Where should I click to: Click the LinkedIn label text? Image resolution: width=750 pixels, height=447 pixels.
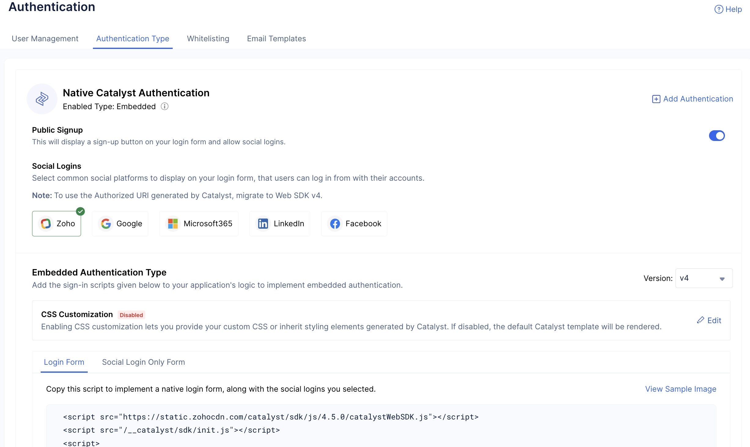click(x=289, y=223)
